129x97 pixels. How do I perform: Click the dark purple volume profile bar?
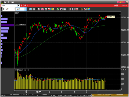pos(8,25)
